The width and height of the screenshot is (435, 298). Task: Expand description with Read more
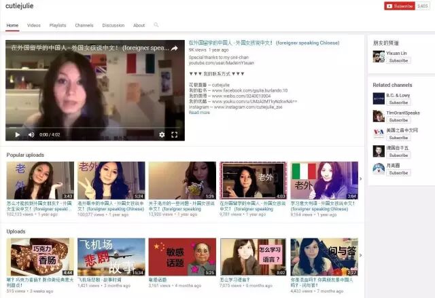pyautogui.click(x=199, y=113)
